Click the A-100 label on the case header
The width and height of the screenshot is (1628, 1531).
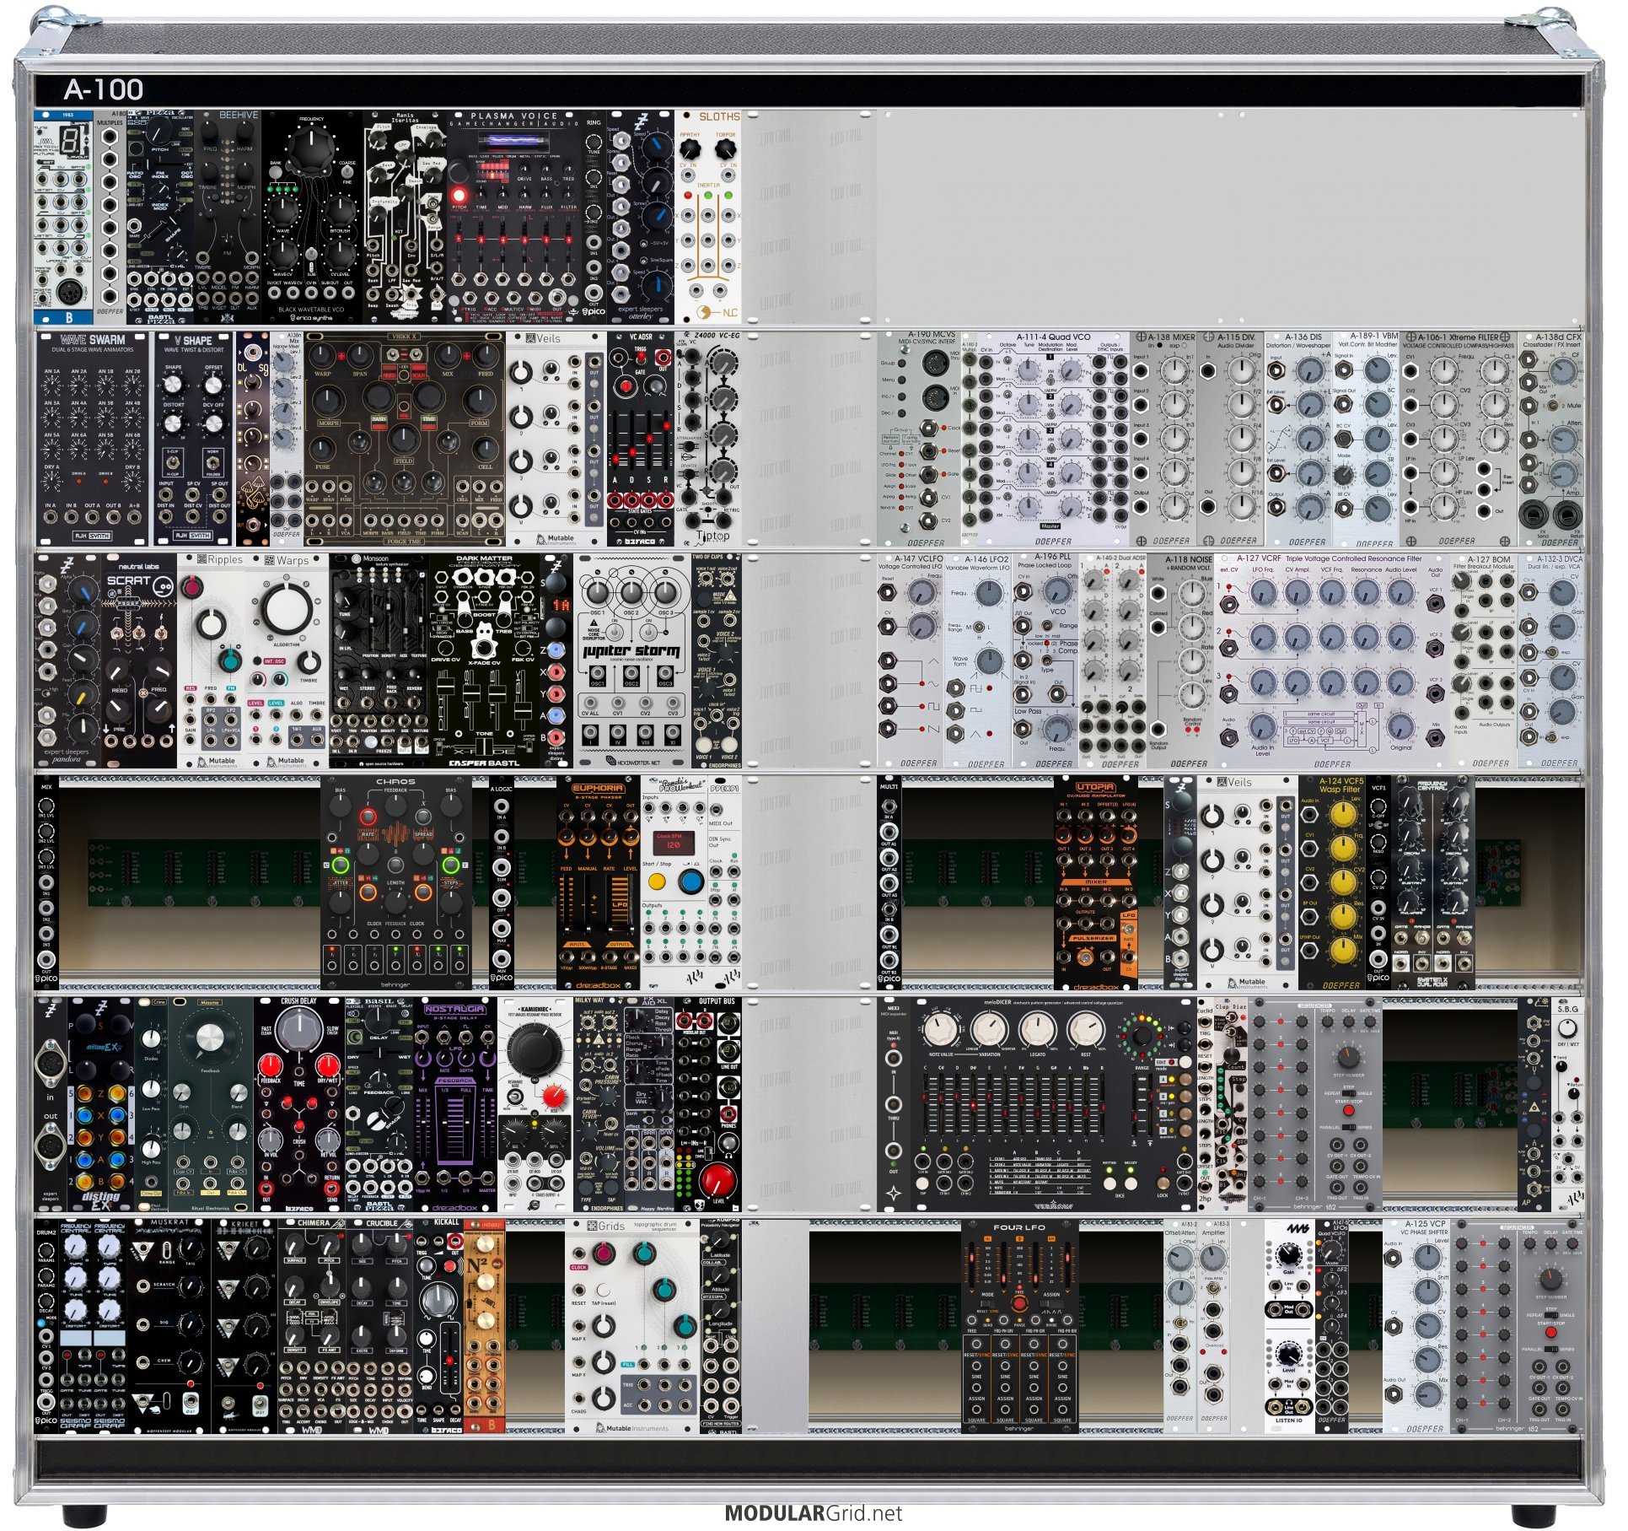[x=103, y=89]
